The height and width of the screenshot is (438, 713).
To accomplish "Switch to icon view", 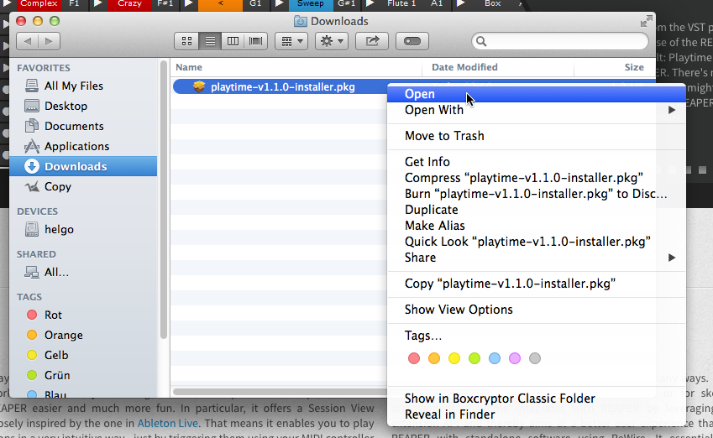I will (186, 41).
